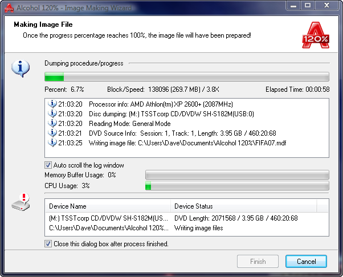Maximize the Image Making Wizard window
The width and height of the screenshot is (343, 277).
(x=308, y=6)
